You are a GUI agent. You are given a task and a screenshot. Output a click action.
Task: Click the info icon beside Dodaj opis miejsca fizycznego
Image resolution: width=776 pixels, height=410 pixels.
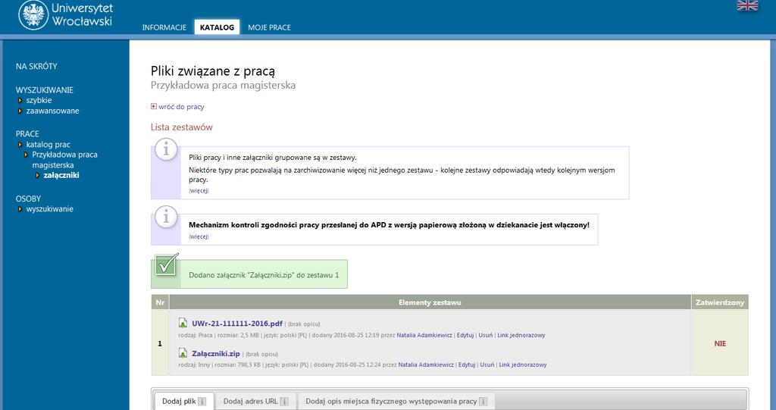[x=483, y=402]
